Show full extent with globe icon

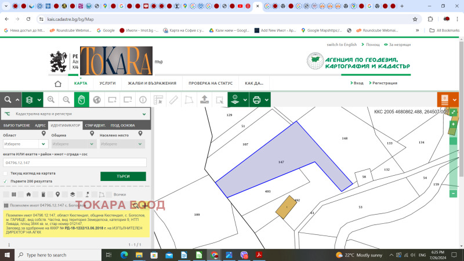click(x=97, y=100)
